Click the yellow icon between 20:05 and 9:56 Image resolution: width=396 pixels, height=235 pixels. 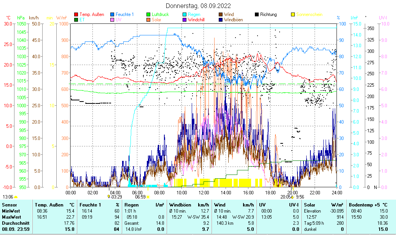click(293, 197)
